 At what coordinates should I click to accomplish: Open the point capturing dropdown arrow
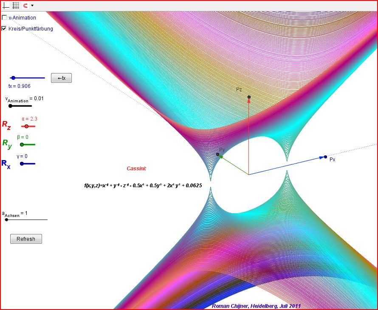pos(32,6)
